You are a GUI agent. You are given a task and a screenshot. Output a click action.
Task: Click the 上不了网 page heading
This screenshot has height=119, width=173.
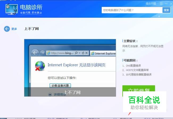(31, 29)
